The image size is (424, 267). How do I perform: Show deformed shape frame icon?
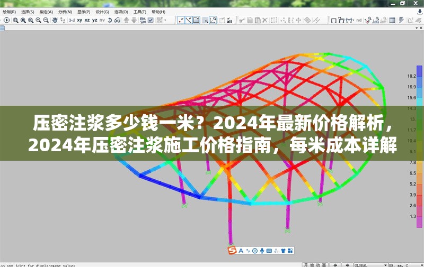pos(341,20)
